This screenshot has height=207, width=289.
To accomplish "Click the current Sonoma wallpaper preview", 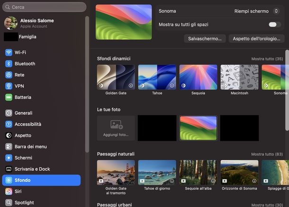I will (x=124, y=22).
